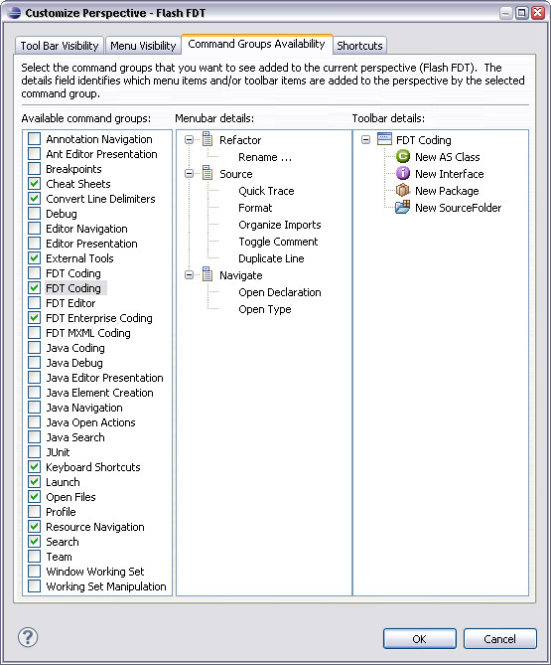Close the Customize Perspective dialog
This screenshot has width=551, height=665.
(538, 13)
